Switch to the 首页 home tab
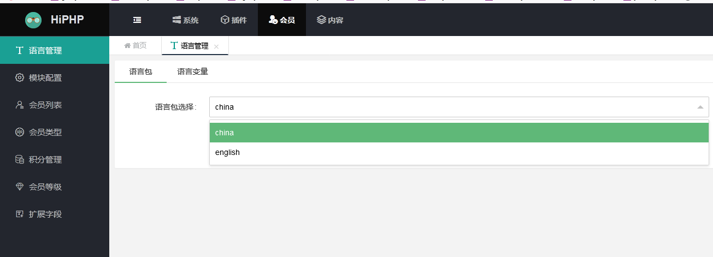 pos(135,46)
